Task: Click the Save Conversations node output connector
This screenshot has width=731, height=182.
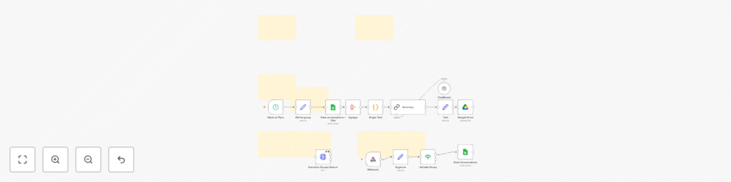Action: [x=473, y=152]
